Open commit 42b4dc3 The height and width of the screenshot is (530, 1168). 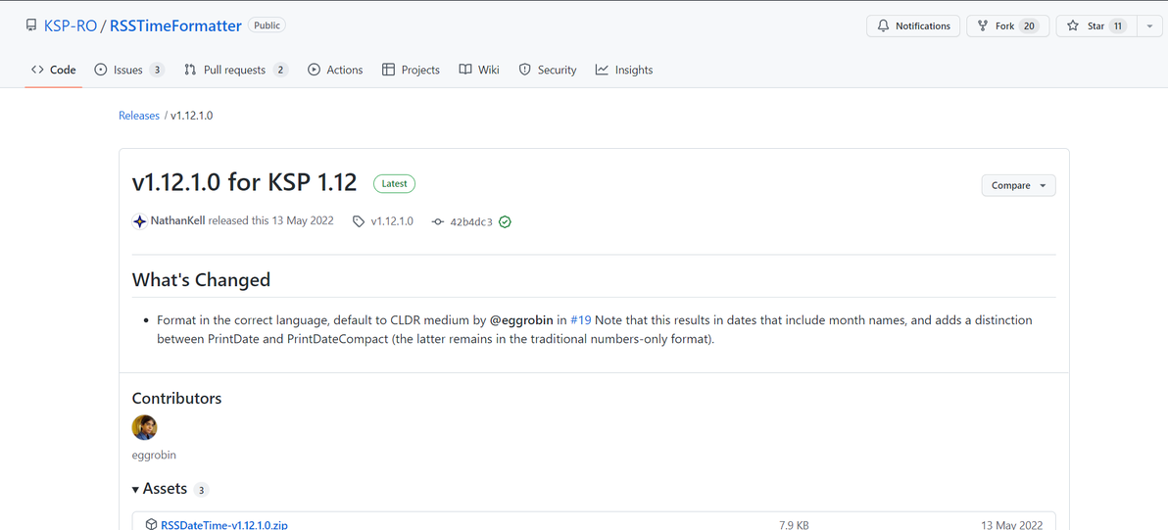tap(471, 221)
